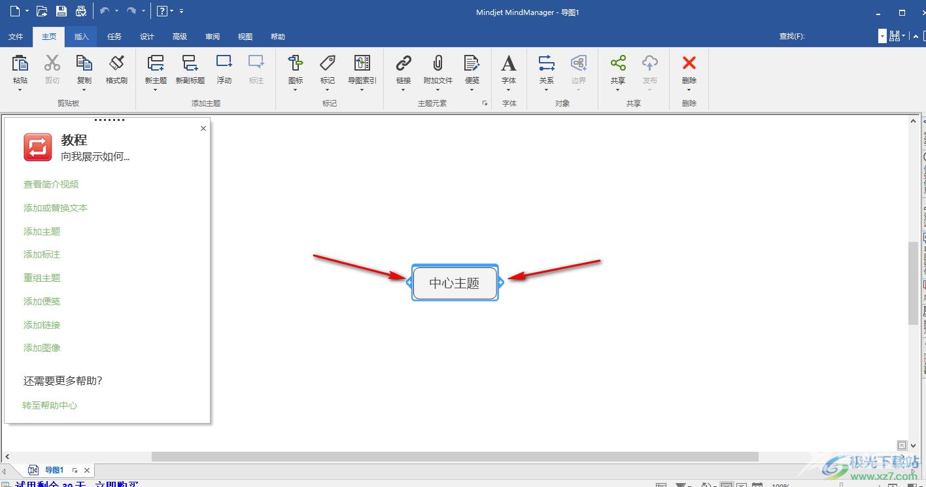Click the 共享 share icon
The image size is (926, 487).
click(618, 63)
